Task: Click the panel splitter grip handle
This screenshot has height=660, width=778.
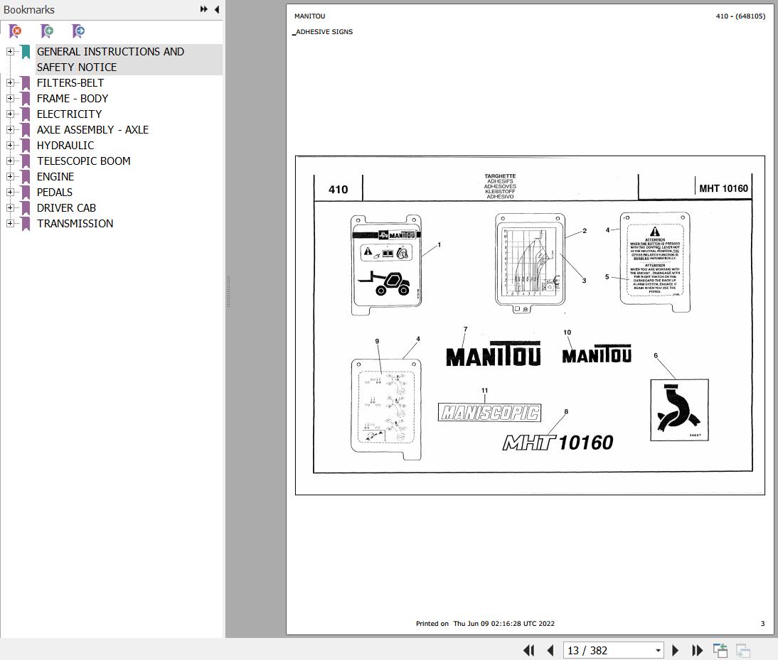Action: coord(228,292)
